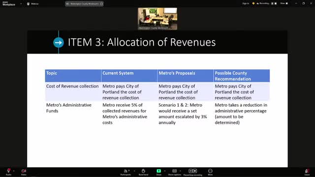Toggle the Video camera on

pos(24,171)
